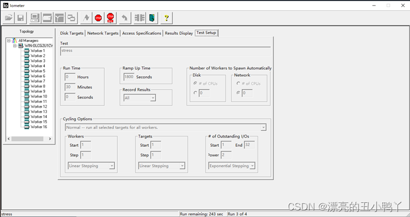The image size is (410, 217).
Task: Click Run Time Minutes field
Action: tap(70, 87)
